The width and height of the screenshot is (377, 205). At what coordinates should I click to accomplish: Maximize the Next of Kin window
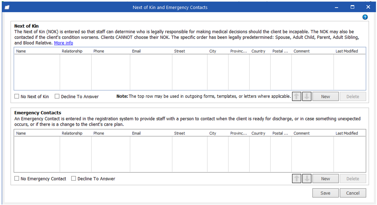click(352, 7)
